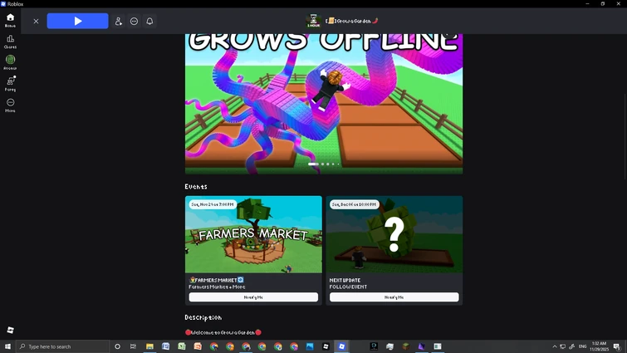Click the FARMERS MARKET event title
The height and width of the screenshot is (353, 627).
pyautogui.click(x=216, y=280)
